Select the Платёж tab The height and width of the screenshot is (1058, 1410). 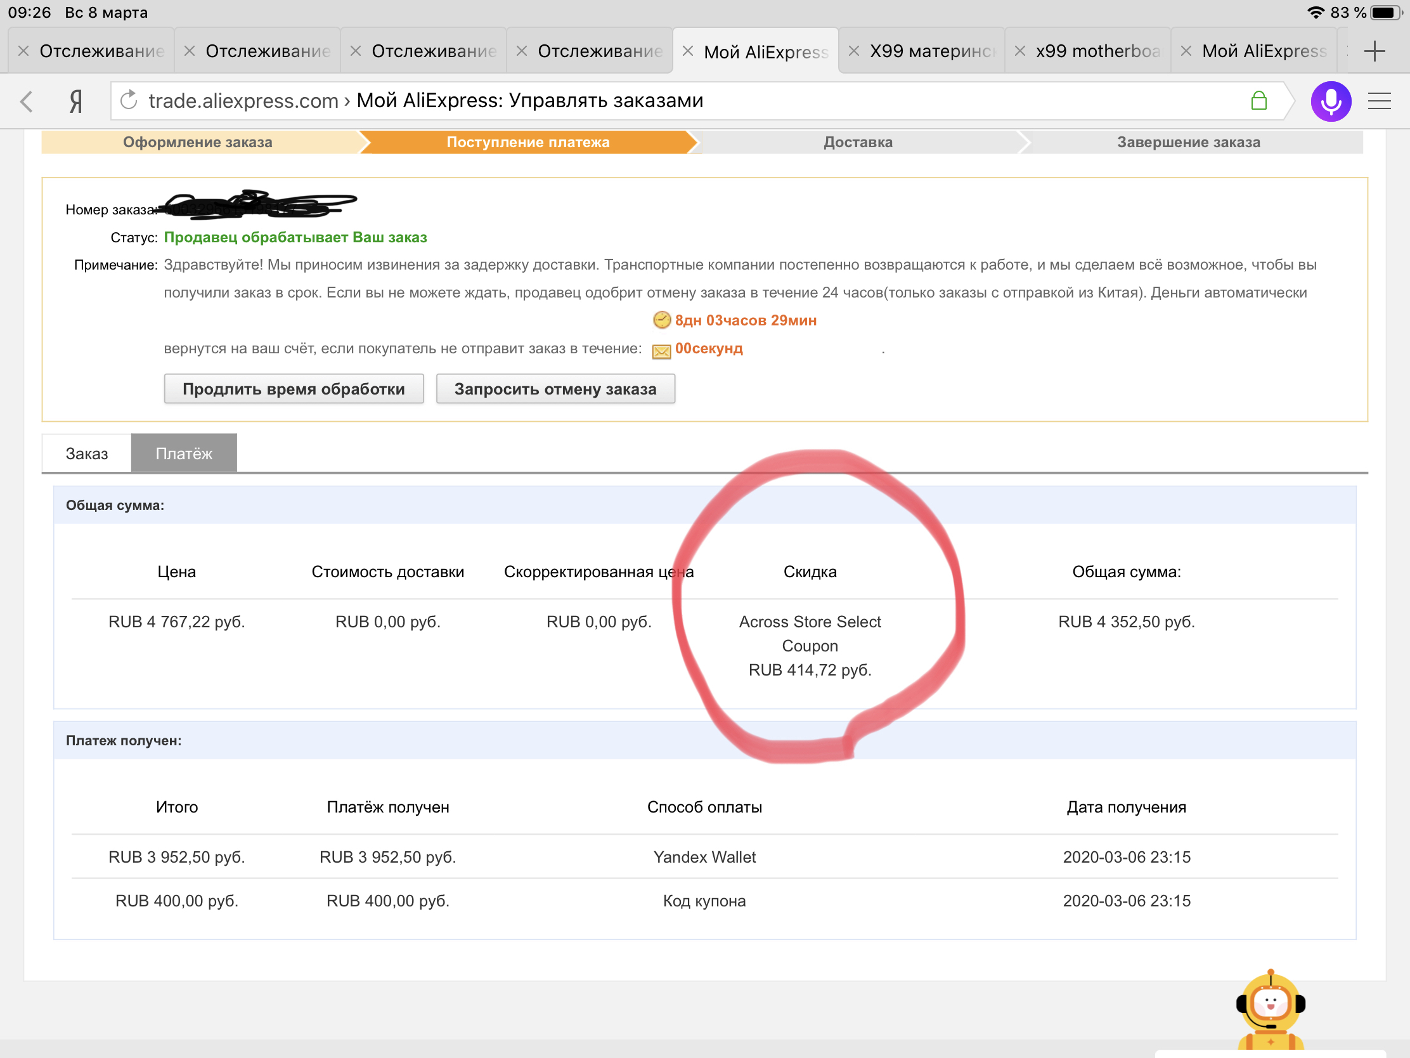[x=184, y=454]
